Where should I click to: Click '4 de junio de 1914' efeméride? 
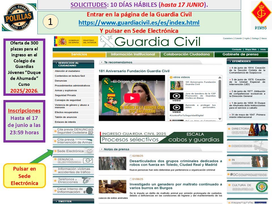click(x=247, y=70)
